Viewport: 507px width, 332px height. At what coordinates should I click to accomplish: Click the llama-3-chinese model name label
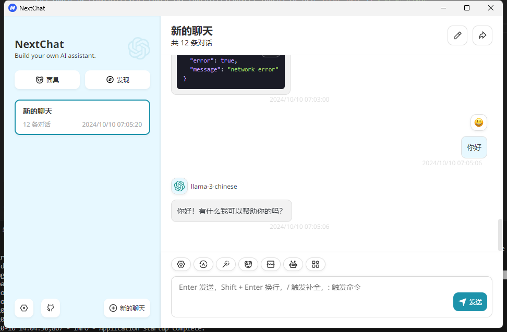[214, 187]
